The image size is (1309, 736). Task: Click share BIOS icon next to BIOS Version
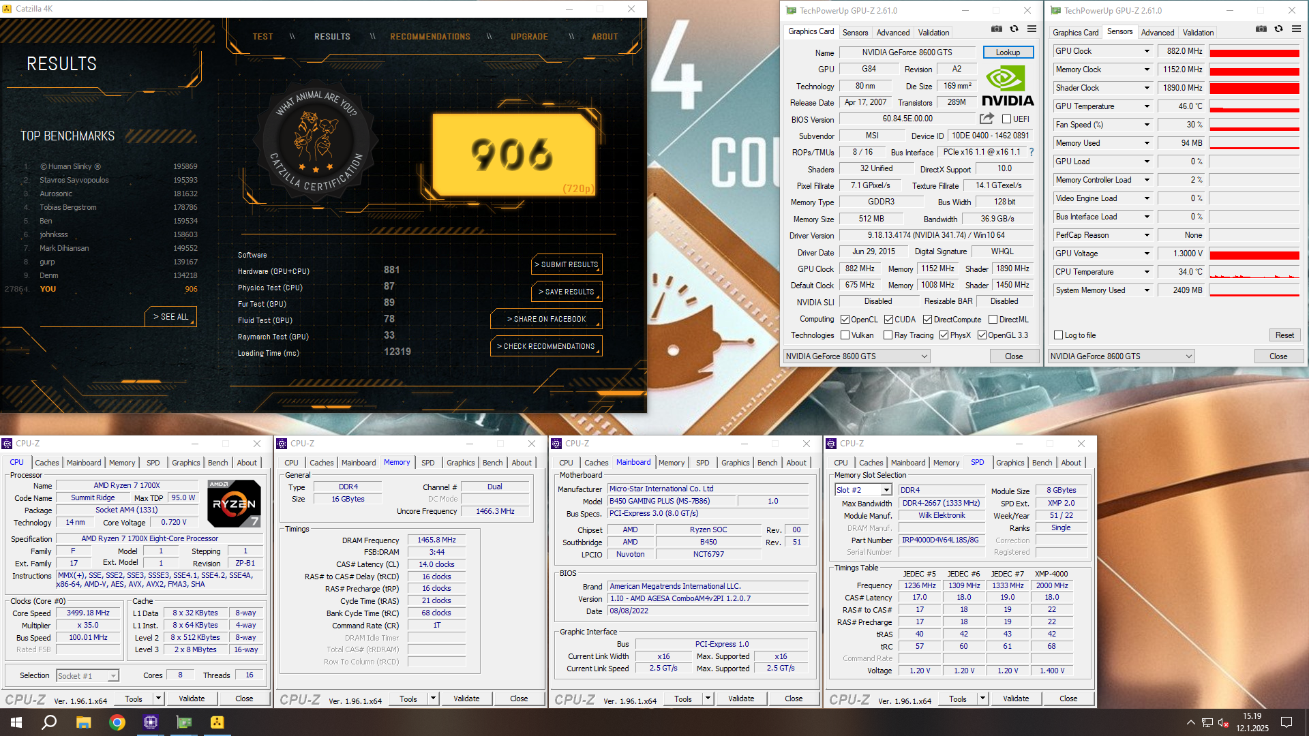[987, 119]
